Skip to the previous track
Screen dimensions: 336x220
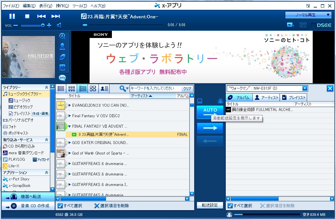[41, 16]
